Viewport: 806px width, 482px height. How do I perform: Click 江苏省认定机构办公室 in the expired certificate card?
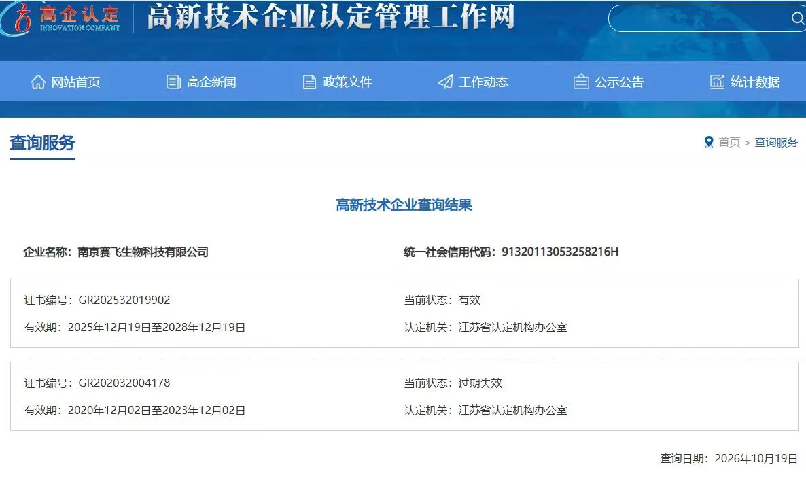[x=512, y=410]
